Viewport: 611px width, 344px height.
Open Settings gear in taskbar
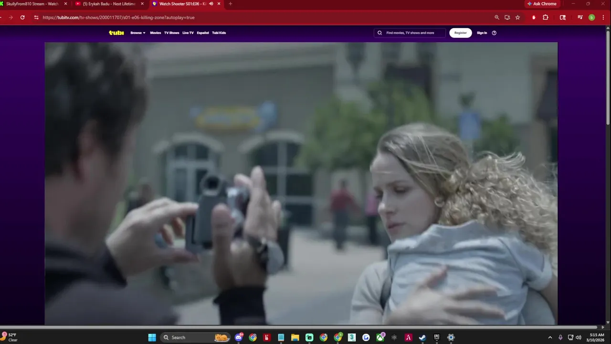pyautogui.click(x=451, y=337)
